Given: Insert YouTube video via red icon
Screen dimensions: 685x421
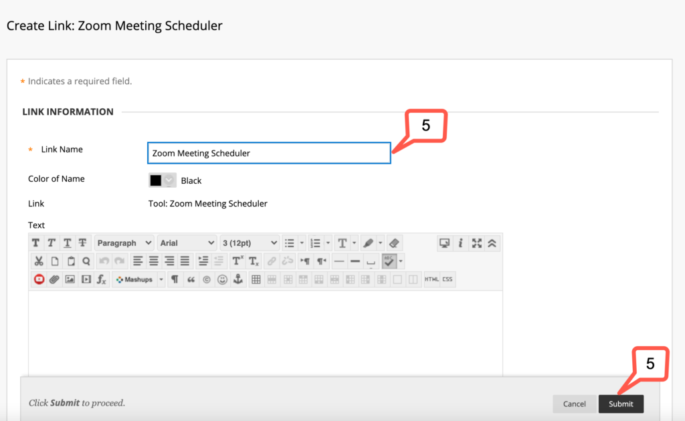Looking at the screenshot, I should click(39, 279).
